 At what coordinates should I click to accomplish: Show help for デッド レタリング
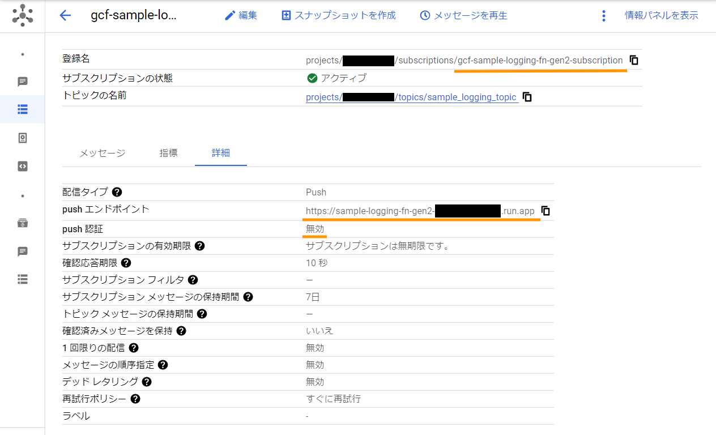click(147, 382)
